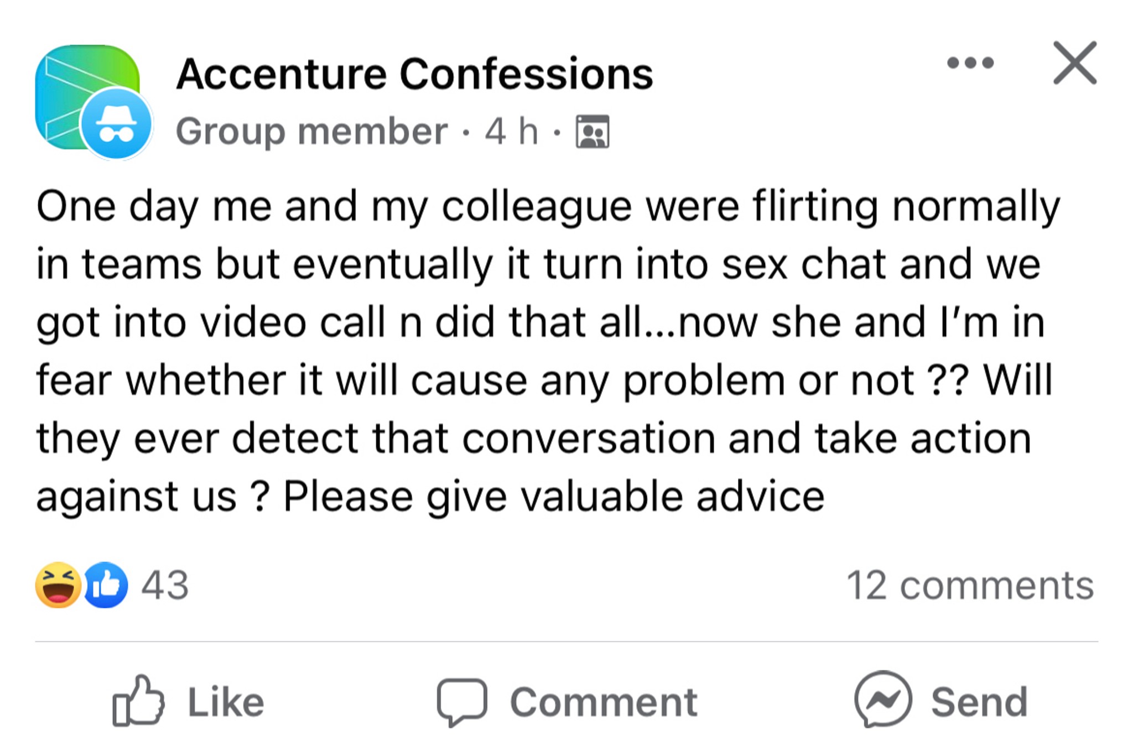This screenshot has width=1133, height=751.
Task: Click the group privacy audience icon
Action: 593,132
